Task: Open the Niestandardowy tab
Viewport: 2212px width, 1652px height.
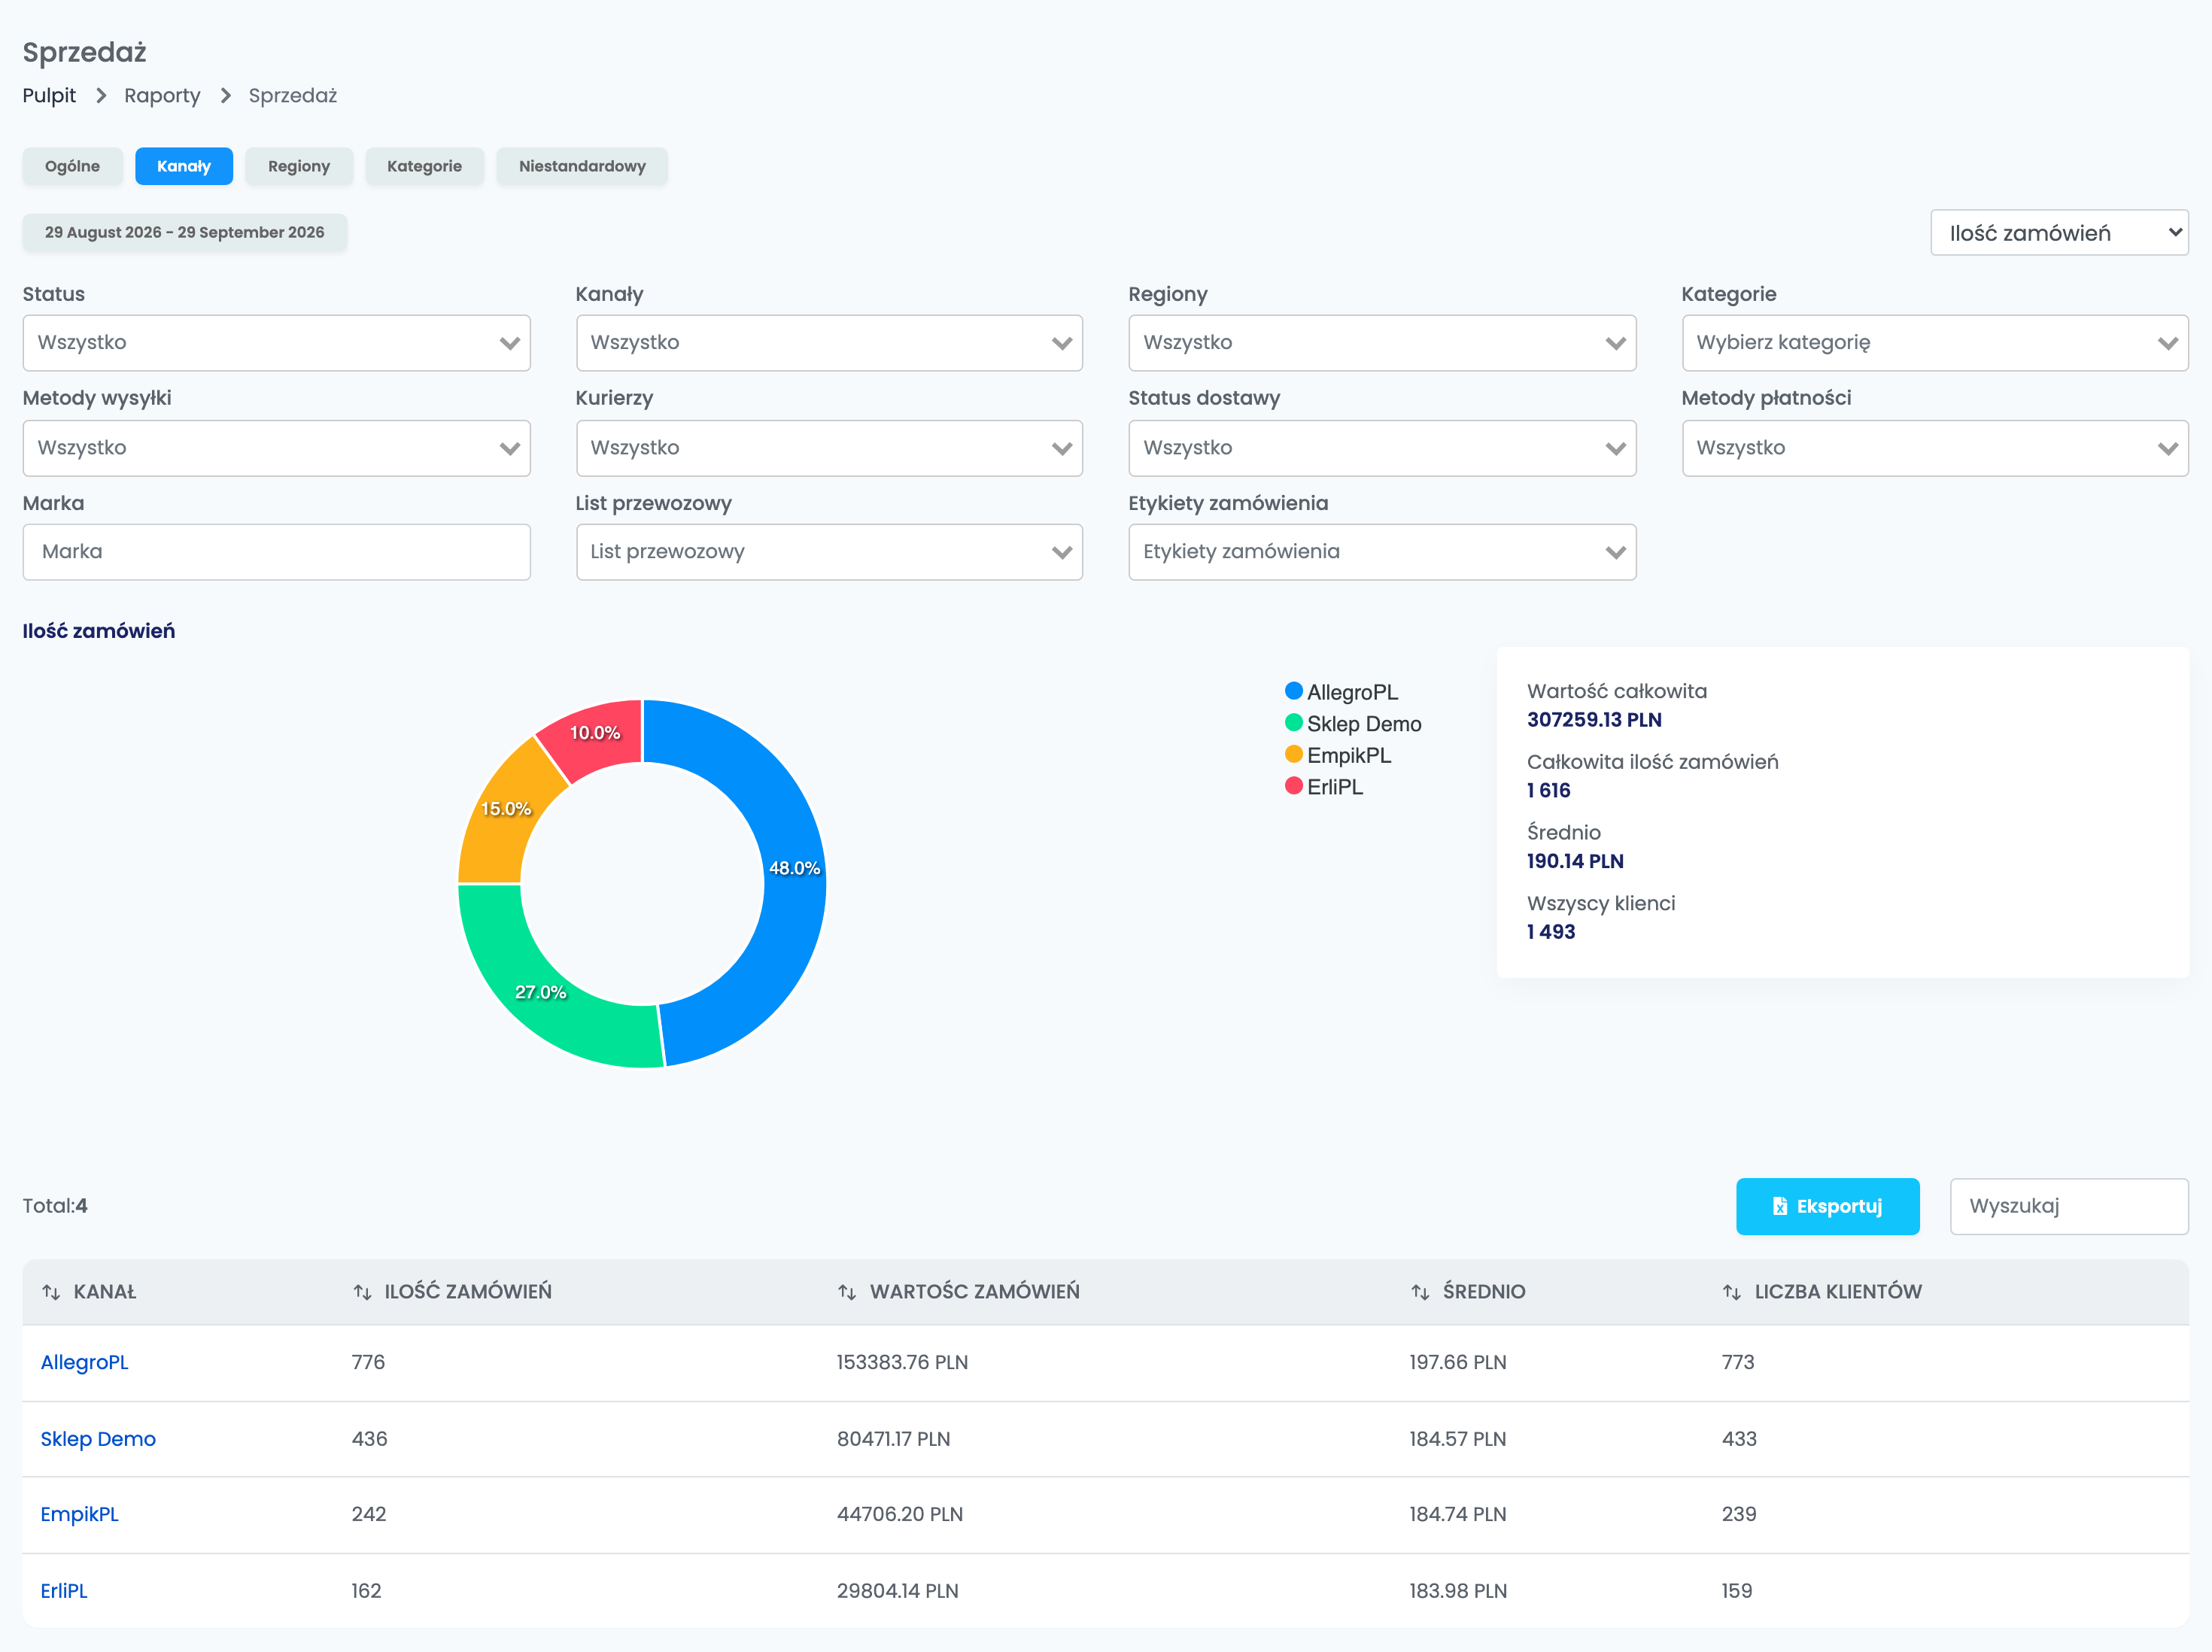Action: pyautogui.click(x=582, y=166)
